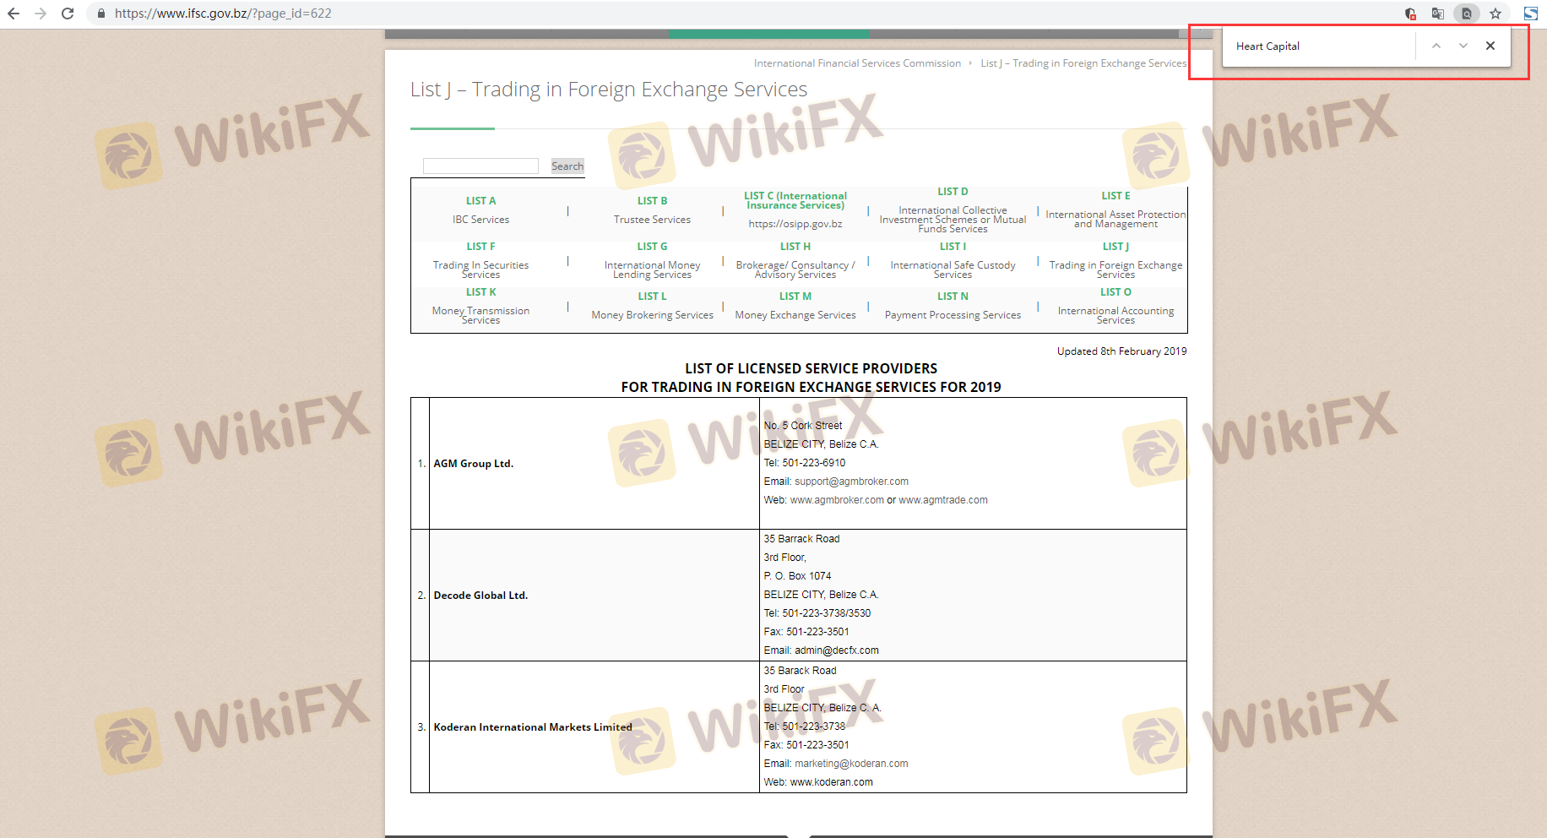Click the browser back arrow
Image resolution: width=1547 pixels, height=838 pixels.
pos(14,14)
